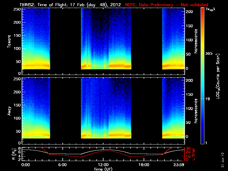
Task: Click the 365 colorbar tick label
Action: tap(209, 53)
